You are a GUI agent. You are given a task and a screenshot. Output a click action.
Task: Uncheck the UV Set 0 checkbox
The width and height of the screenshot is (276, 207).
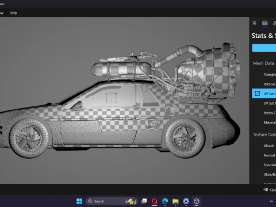[x=257, y=94]
